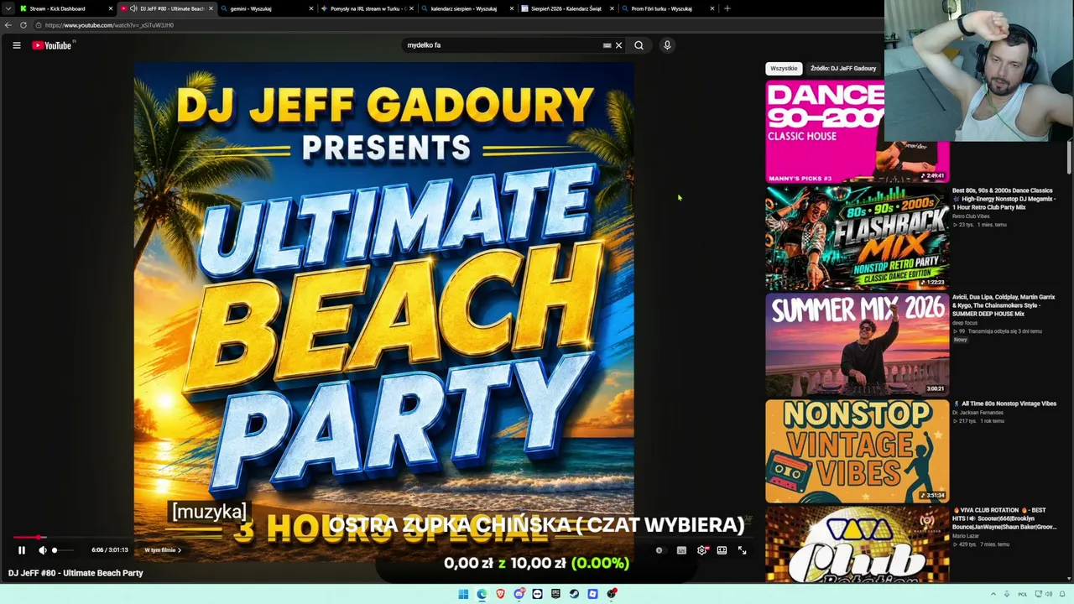Go to the YouTube home logo
Viewport: 1074px width, 604px height.
click(x=52, y=45)
